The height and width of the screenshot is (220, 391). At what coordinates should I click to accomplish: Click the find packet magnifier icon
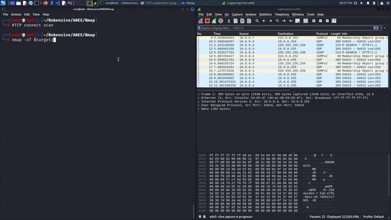point(257,21)
